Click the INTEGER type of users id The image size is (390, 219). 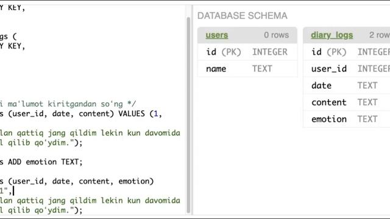pyautogui.click(x=270, y=52)
